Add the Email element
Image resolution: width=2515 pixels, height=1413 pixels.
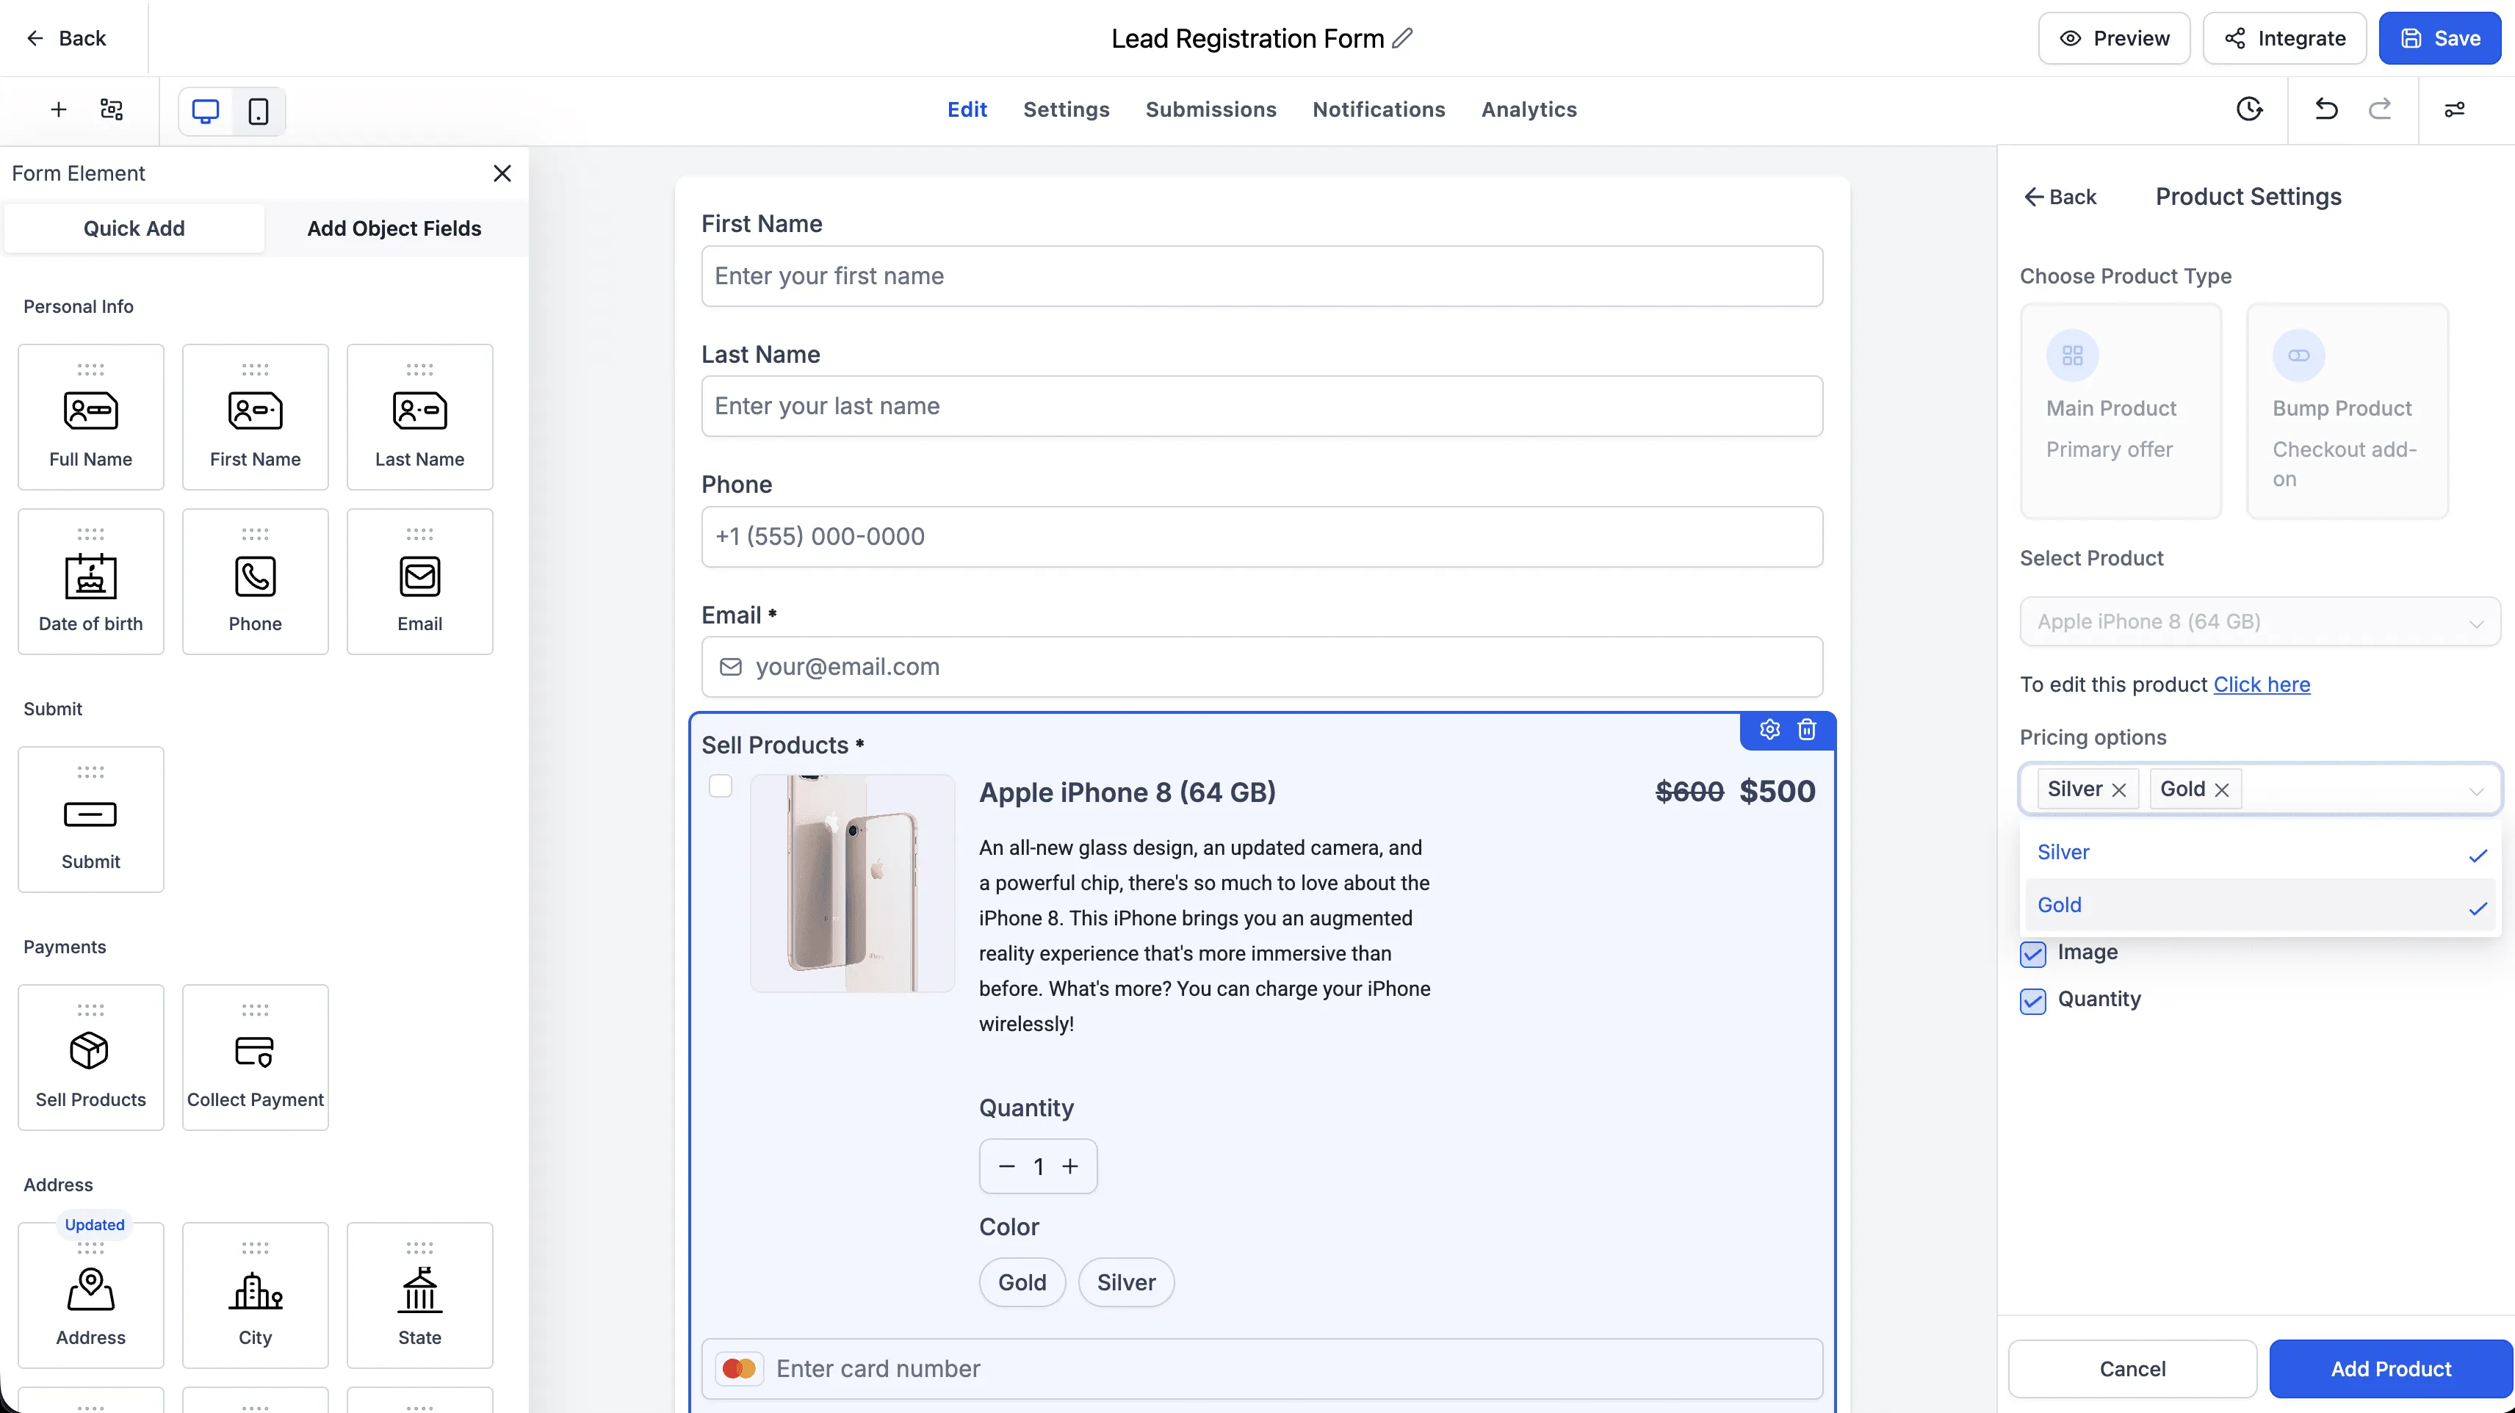coord(420,581)
